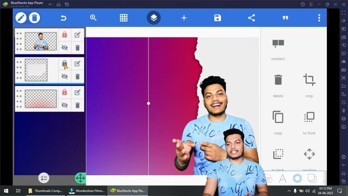
Task: Open BlueStacks help question mark icon
Action: (x=303, y=4)
